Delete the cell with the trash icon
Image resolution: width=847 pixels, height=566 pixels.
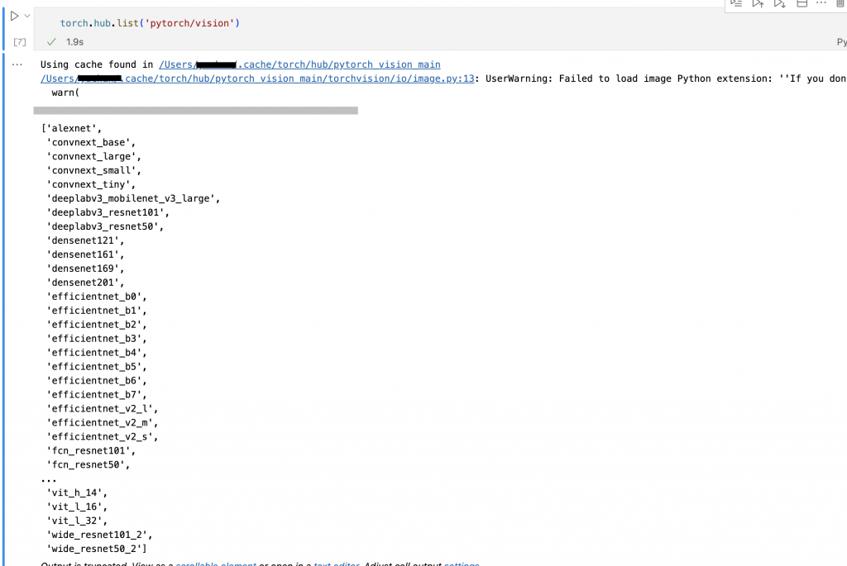(840, 3)
